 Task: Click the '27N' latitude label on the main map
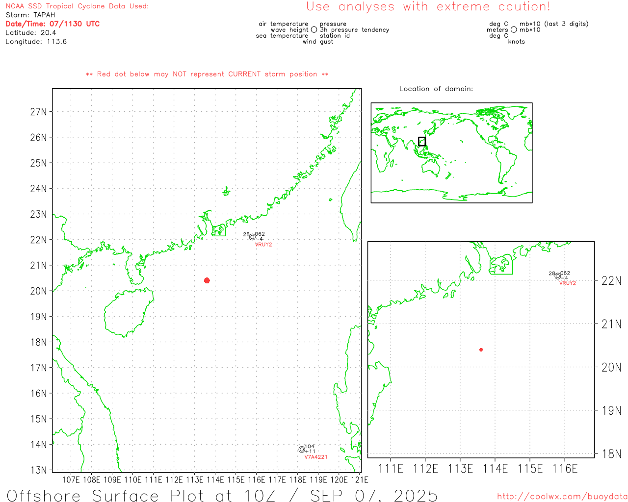(x=39, y=112)
